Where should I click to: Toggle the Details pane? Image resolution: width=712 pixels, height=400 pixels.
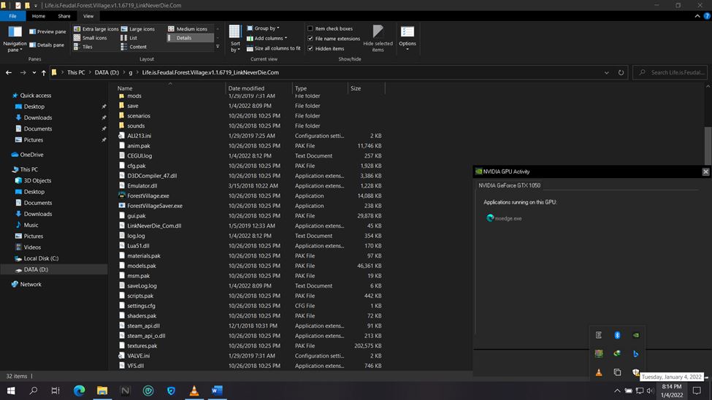tap(47, 45)
